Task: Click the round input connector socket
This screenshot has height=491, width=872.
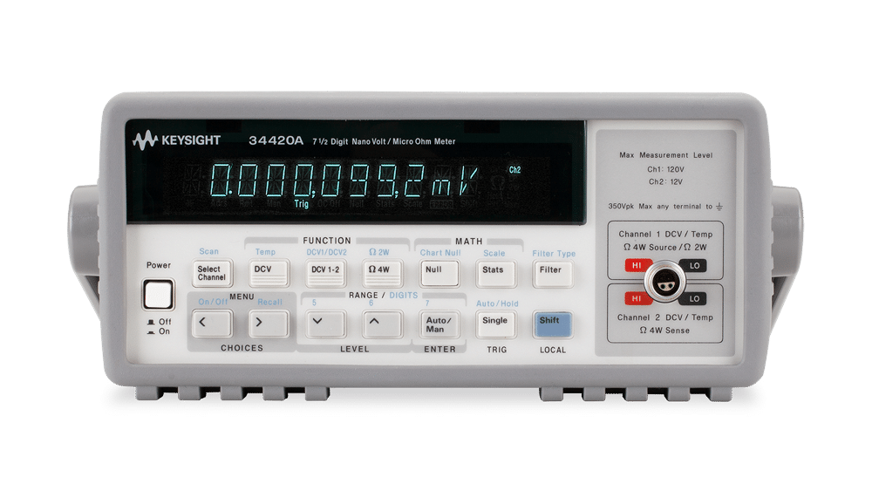Action: coord(664,283)
